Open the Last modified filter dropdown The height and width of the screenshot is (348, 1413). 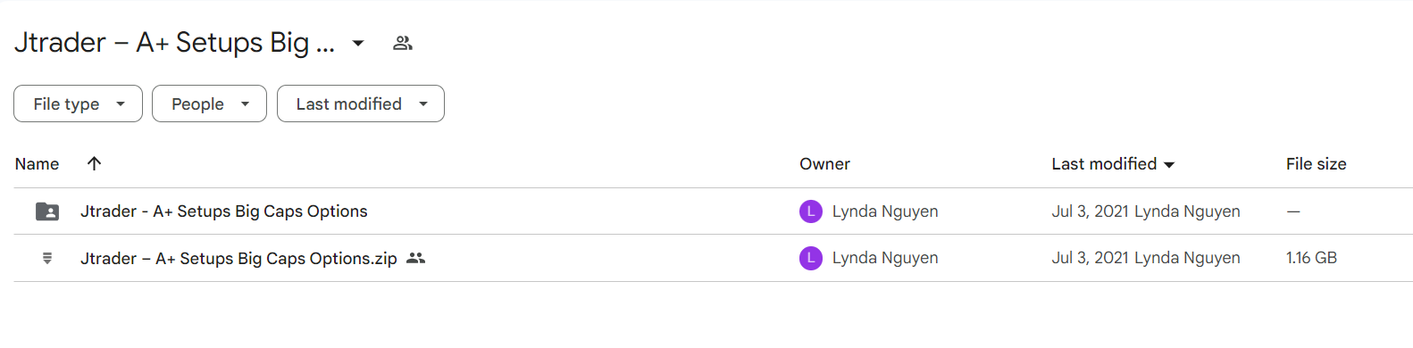click(x=361, y=104)
